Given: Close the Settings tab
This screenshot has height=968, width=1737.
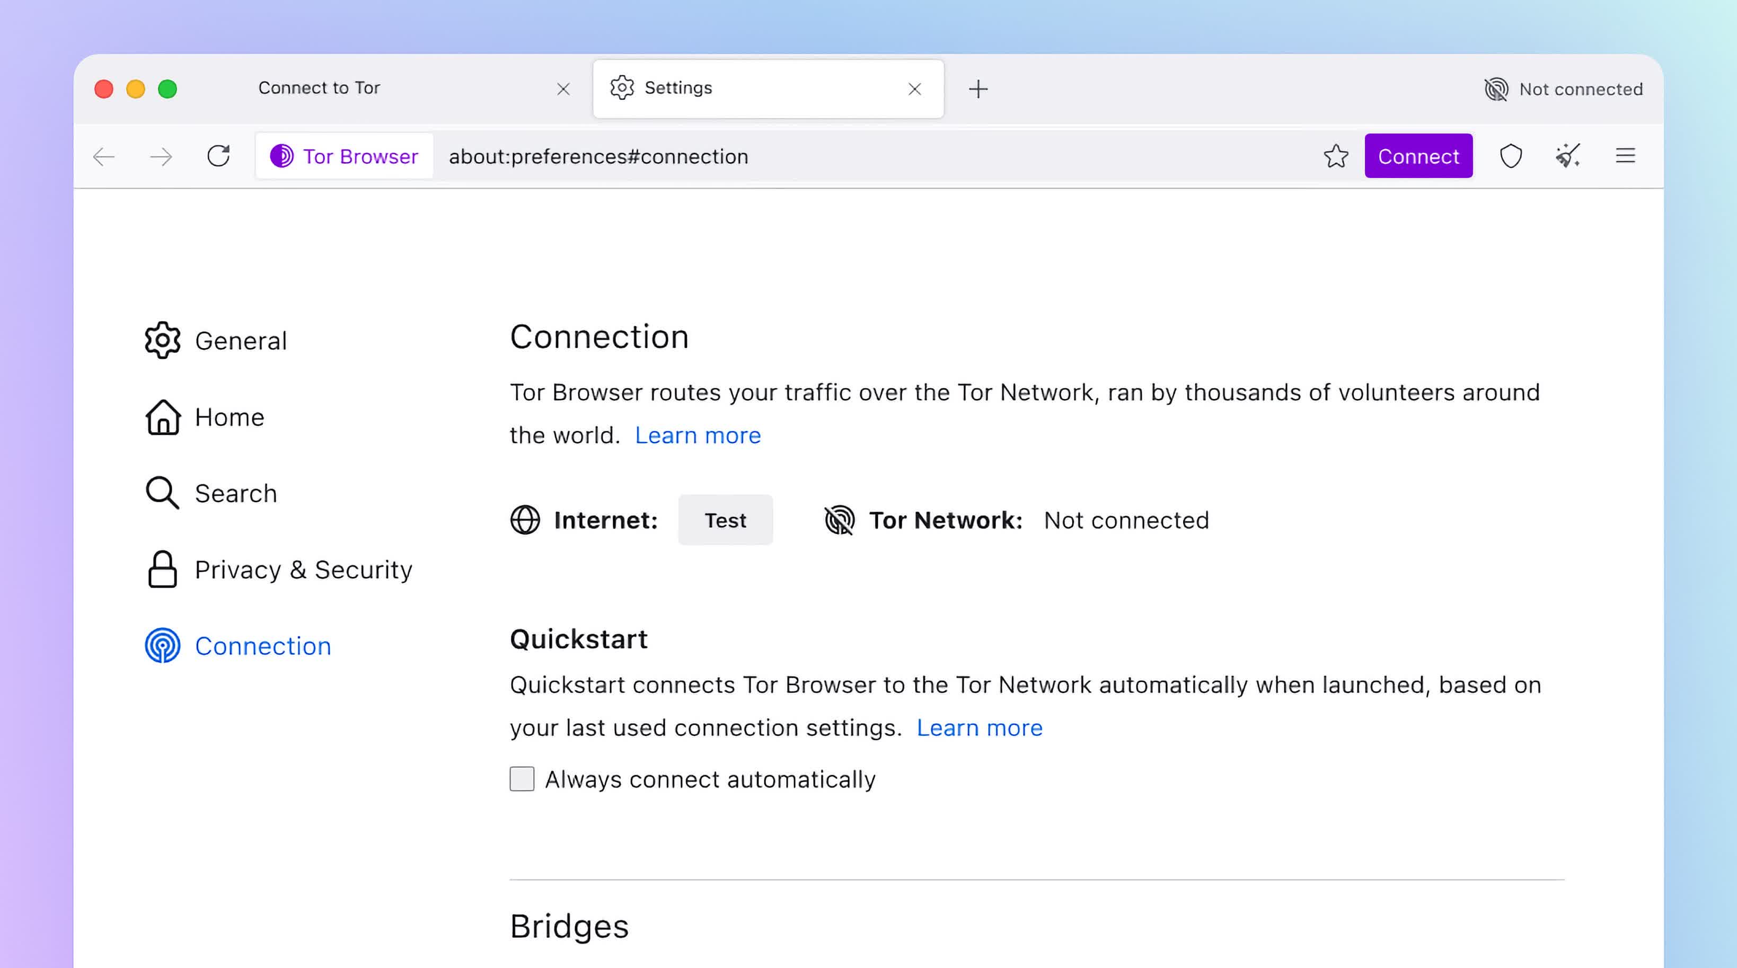Looking at the screenshot, I should point(914,89).
